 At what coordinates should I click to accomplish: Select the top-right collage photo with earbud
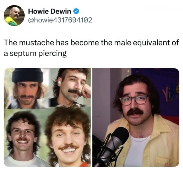70,88
